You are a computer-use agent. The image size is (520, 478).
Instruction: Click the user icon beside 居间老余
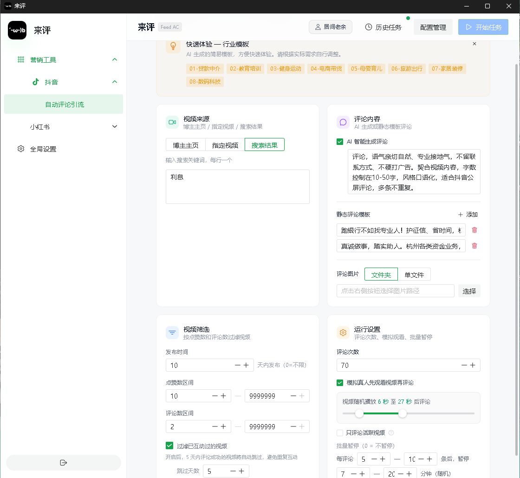point(318,27)
